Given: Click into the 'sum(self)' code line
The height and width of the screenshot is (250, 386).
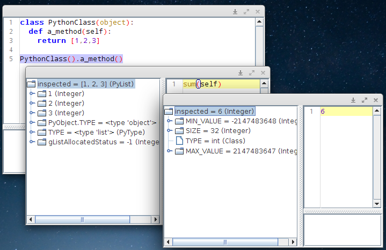Looking at the screenshot, I should 221,84.
